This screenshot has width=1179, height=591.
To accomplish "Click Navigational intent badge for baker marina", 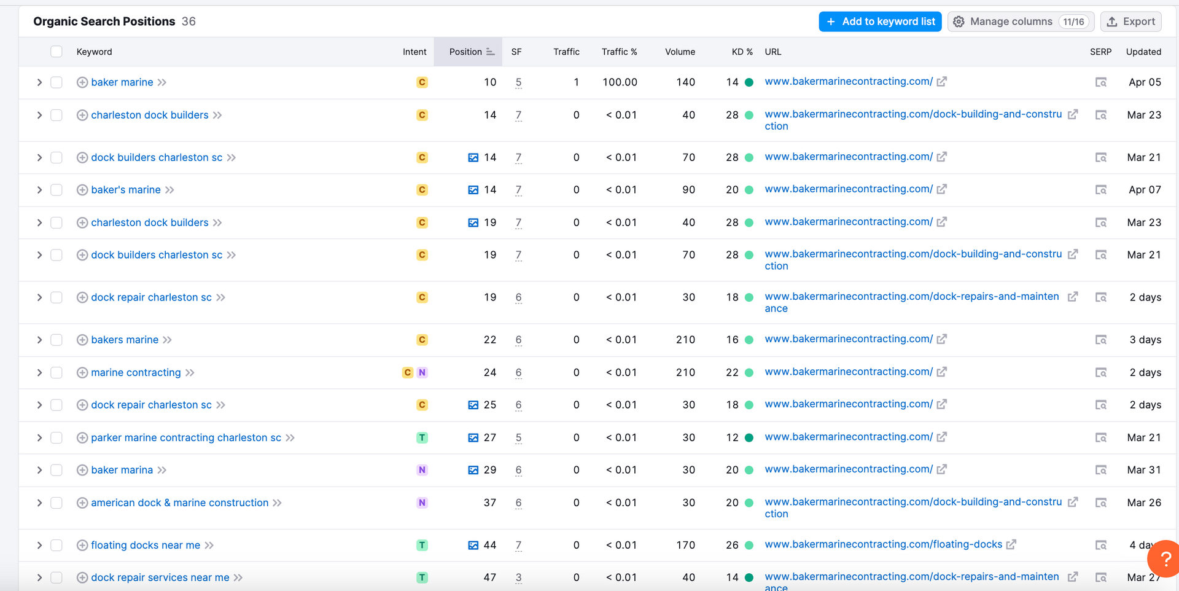I will [422, 470].
